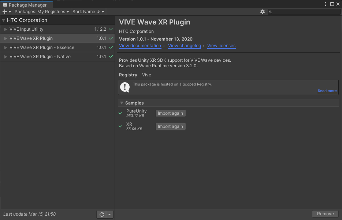Image resolution: width=342 pixels, height=220 pixels.
Task: Click the XR sample imported checkmark
Action: (120, 126)
